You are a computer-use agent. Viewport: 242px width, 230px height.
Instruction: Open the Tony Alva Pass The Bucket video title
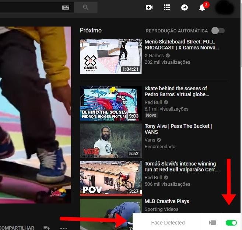(178, 129)
